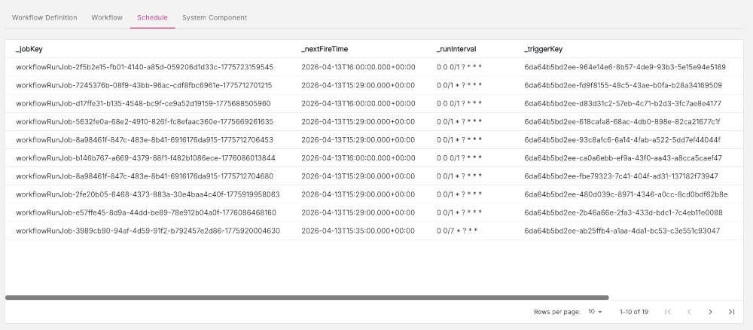Switch to the Workflow Definition tab
The height and width of the screenshot is (330, 753).
point(44,17)
